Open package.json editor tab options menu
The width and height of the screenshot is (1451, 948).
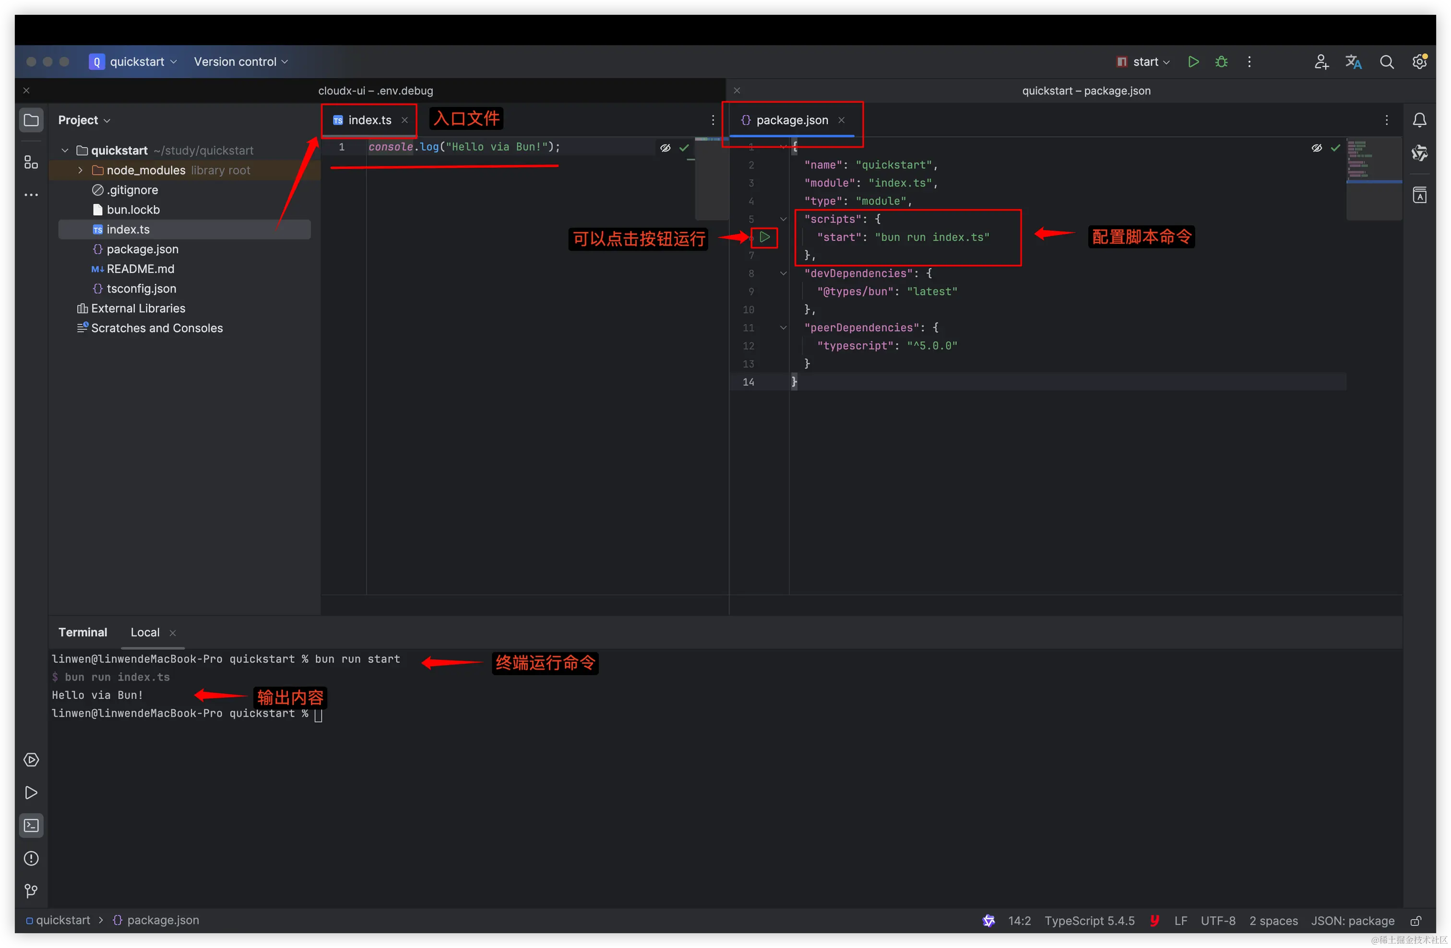(x=1386, y=120)
